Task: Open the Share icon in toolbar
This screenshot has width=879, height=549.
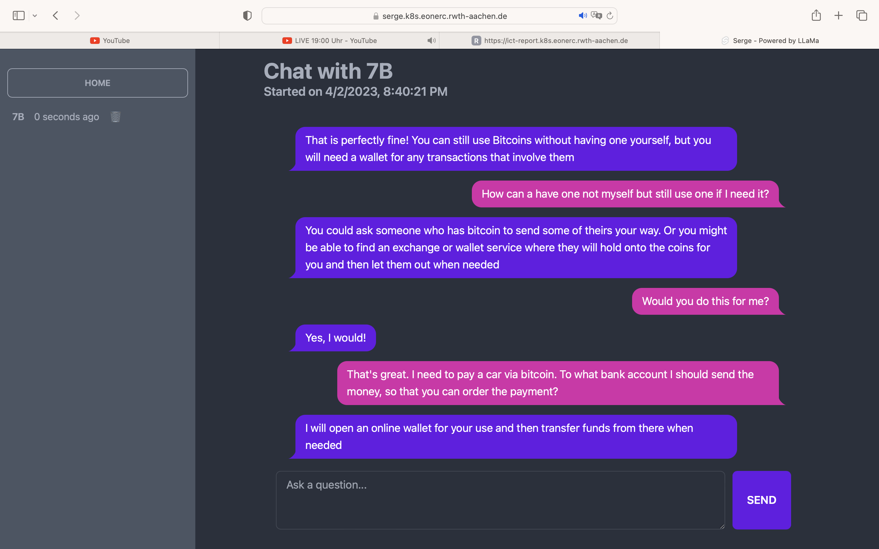Action: 816,16
